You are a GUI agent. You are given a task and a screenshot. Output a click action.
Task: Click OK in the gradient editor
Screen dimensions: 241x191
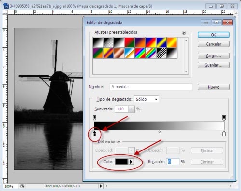pyautogui.click(x=214, y=35)
